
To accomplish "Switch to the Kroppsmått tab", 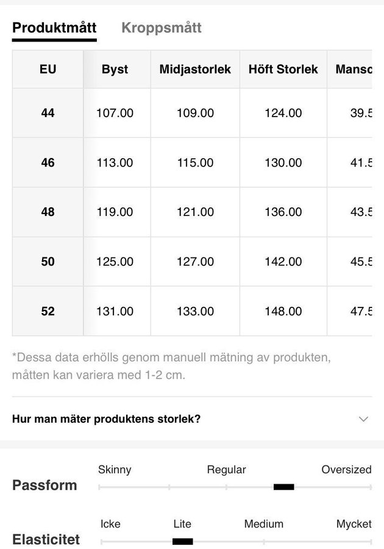I will pos(162,27).
